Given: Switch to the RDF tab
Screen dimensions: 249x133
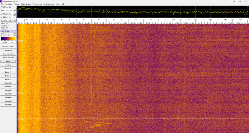Looking at the screenshot, I should (x=10, y=7).
